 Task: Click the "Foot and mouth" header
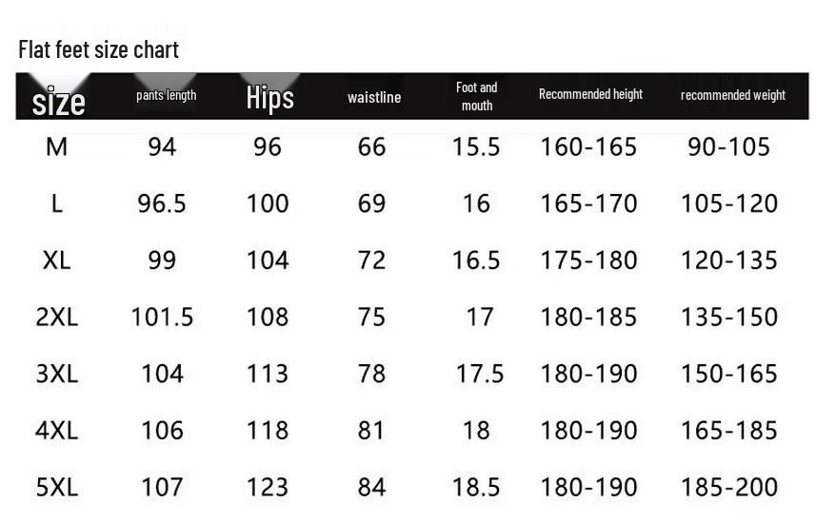point(477,96)
